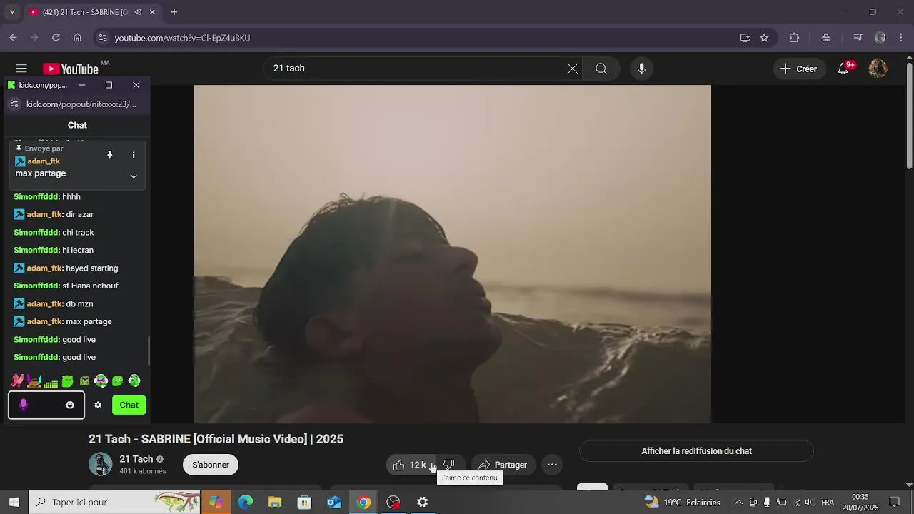Bookmark this tab with star icon
Image resolution: width=914 pixels, height=514 pixels.
[x=764, y=38]
